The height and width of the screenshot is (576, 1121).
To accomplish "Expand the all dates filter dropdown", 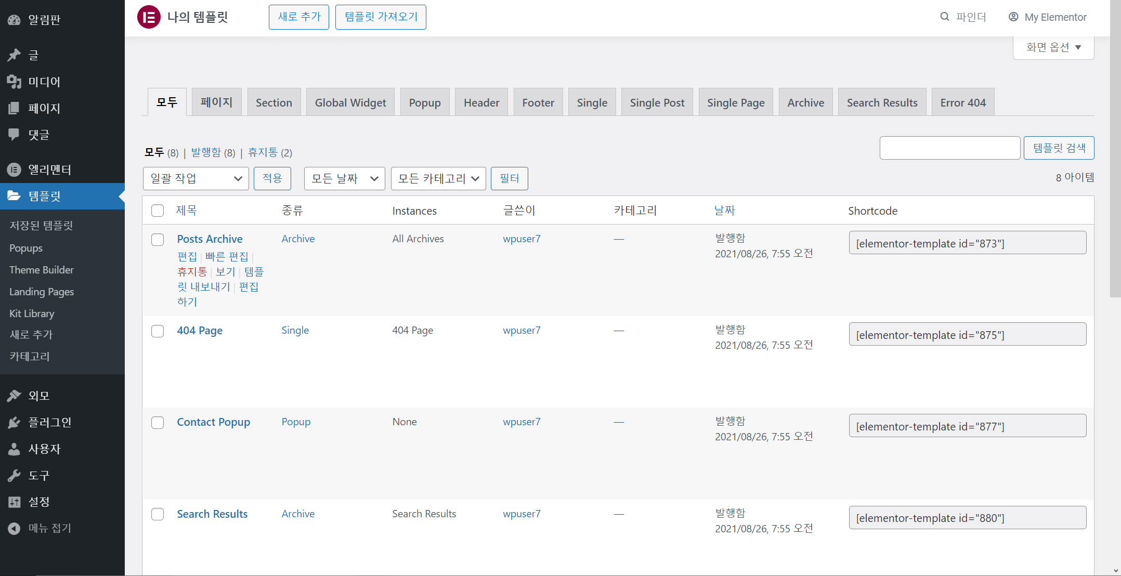I will tap(344, 179).
